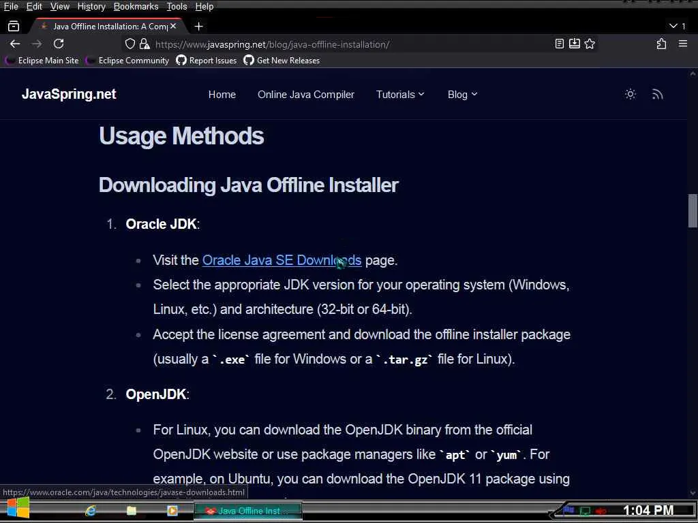The height and width of the screenshot is (523, 698).
Task: Click the Oracle JDK list item text
Action: click(x=162, y=223)
